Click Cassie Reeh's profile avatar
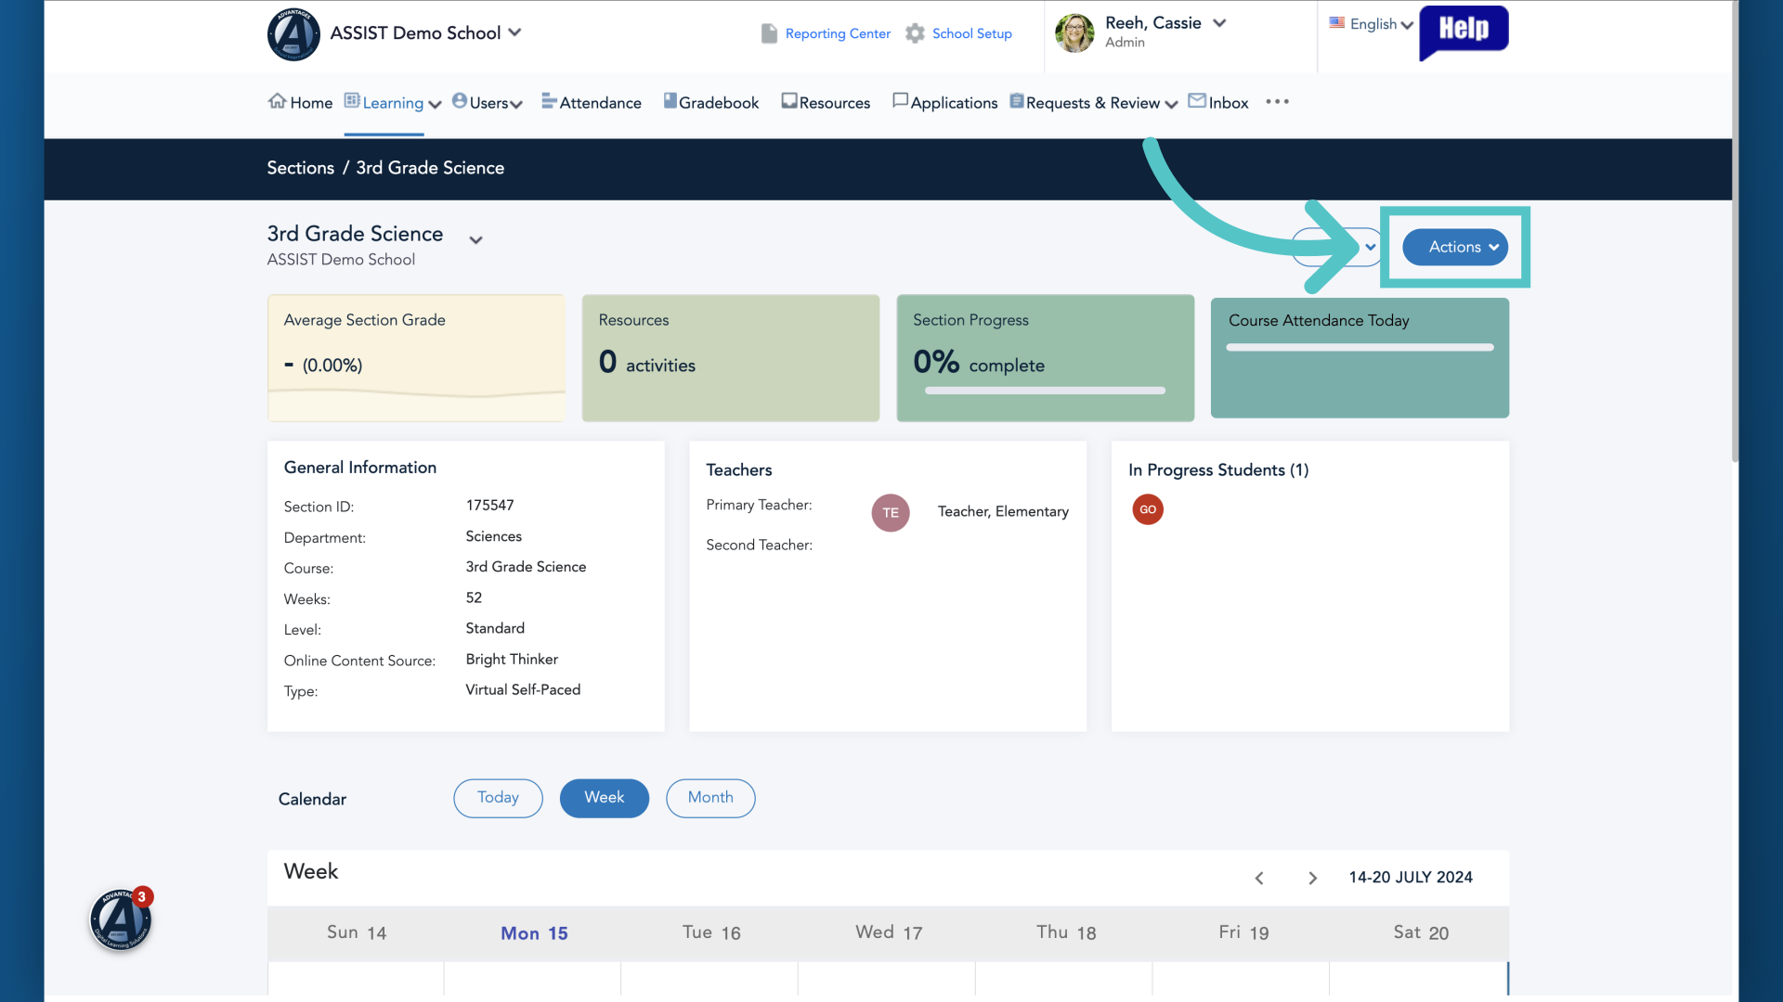 [1074, 33]
